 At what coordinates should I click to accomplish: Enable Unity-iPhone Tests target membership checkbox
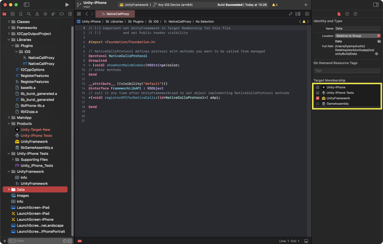[x=317, y=93]
